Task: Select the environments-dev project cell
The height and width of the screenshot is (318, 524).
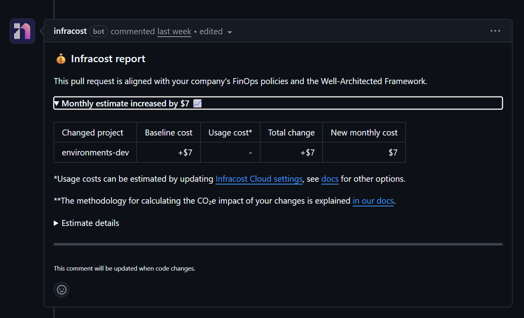Action: (95, 152)
